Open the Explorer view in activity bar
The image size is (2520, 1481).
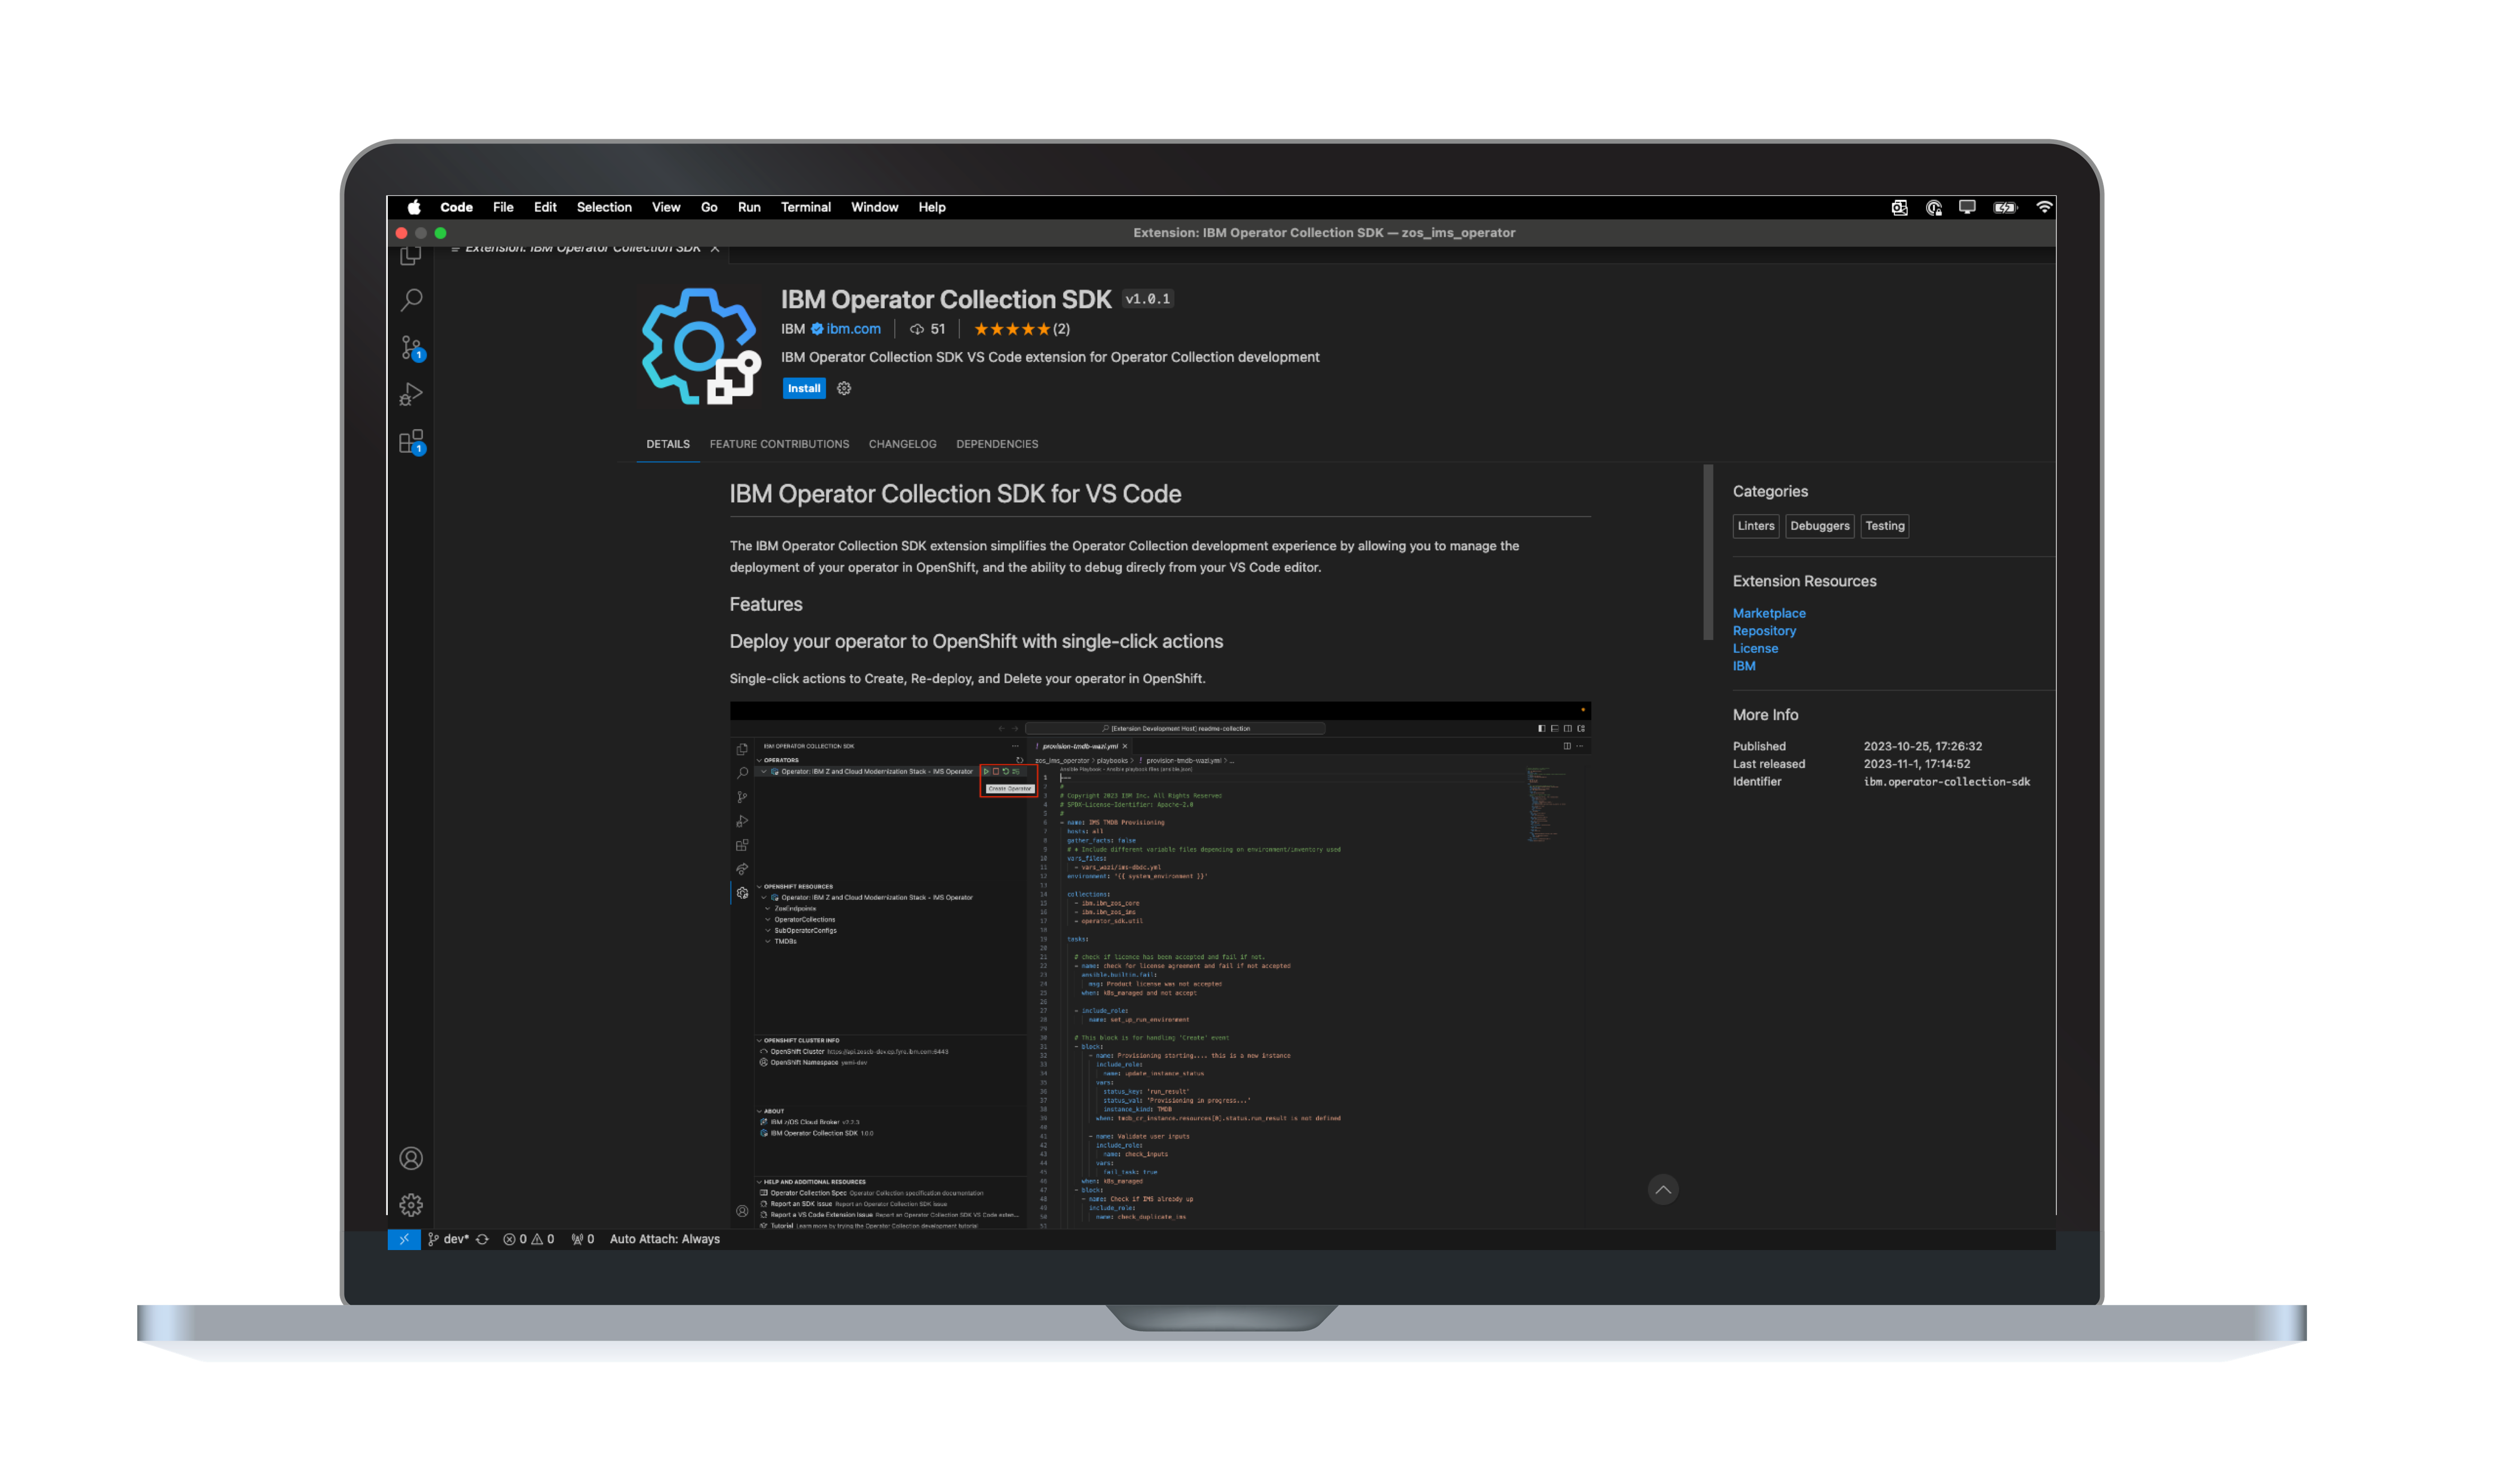point(411,255)
